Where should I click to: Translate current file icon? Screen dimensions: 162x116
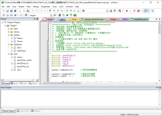(x=4, y=15)
